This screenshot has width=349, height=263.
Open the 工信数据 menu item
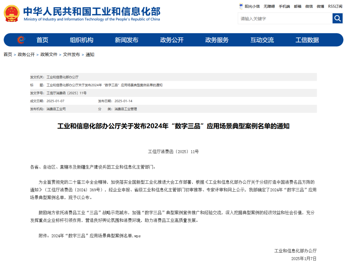point(307,40)
